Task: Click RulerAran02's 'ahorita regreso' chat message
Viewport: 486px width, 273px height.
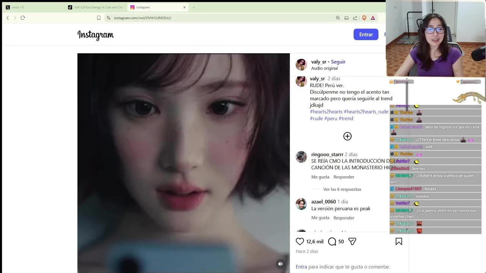Action: [x=436, y=130]
